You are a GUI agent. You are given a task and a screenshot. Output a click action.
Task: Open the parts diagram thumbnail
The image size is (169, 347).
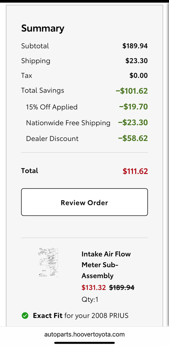[48, 263]
